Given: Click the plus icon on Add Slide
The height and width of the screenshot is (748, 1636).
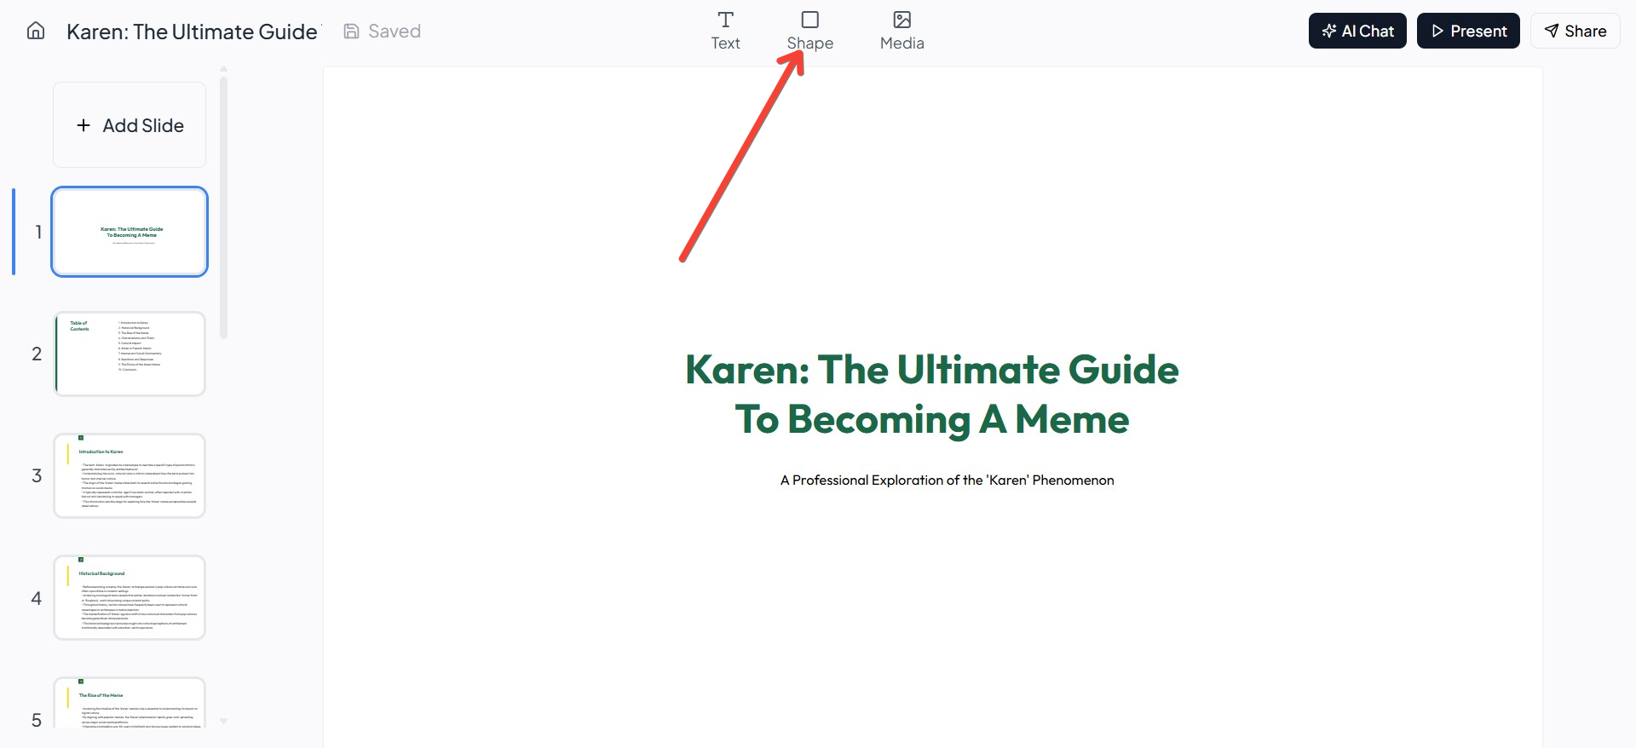Looking at the screenshot, I should (84, 125).
